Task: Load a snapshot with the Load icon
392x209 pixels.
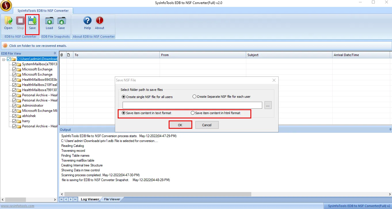Action: point(49,23)
